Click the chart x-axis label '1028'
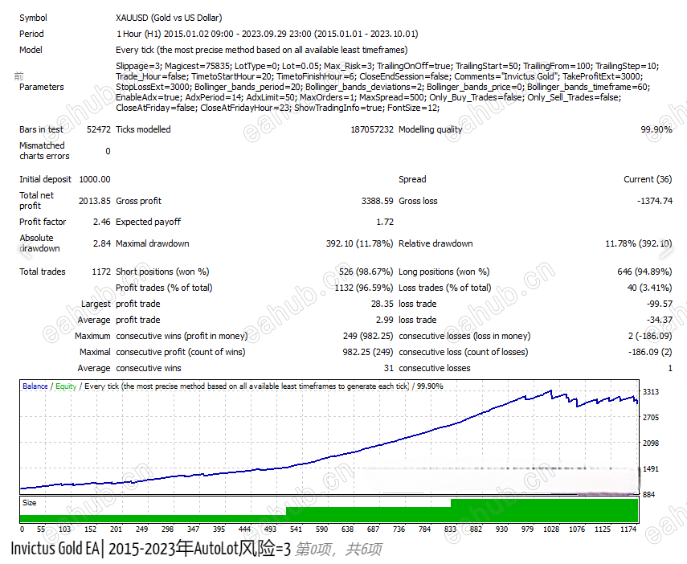687x564 pixels. point(551,529)
